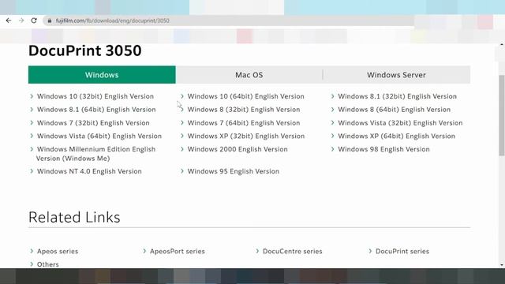Open Windows 8 (32bit) English Version
This screenshot has height=284, width=505.
tap(244, 110)
